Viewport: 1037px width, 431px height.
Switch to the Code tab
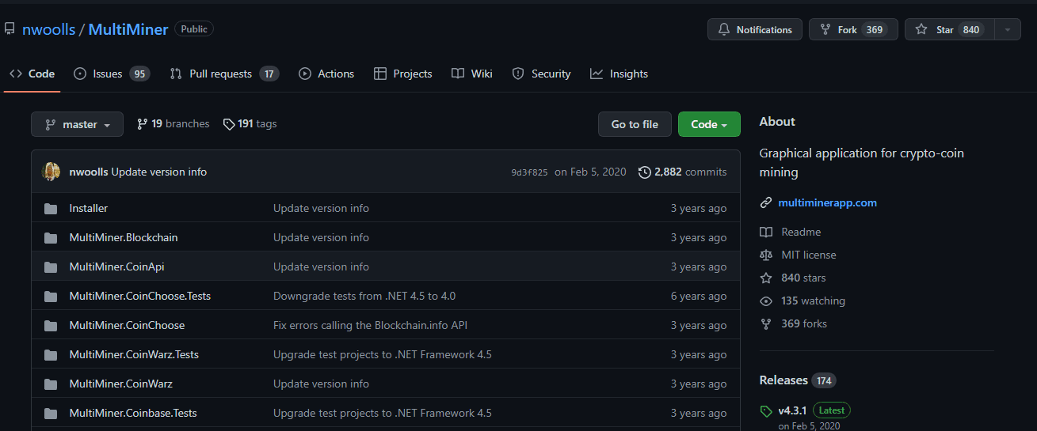point(32,74)
